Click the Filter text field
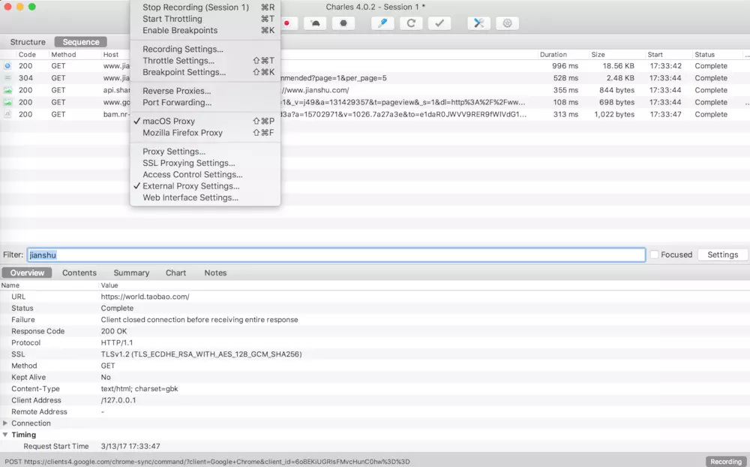 pyautogui.click(x=336, y=255)
